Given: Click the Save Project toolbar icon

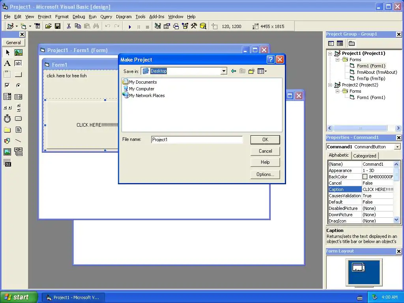Looking at the screenshot, I should [58, 26].
